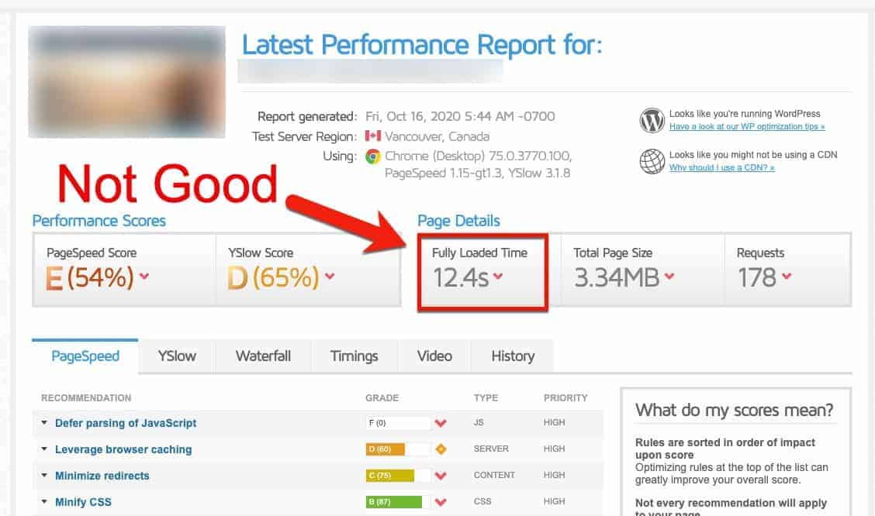The image size is (875, 516).
Task: Switch to the YSlow tab
Action: tap(177, 356)
